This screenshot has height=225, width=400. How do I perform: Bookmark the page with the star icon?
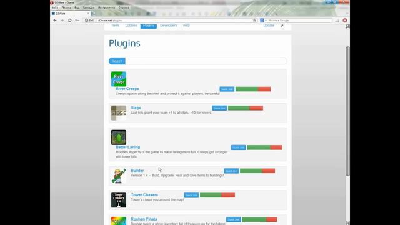click(254, 21)
